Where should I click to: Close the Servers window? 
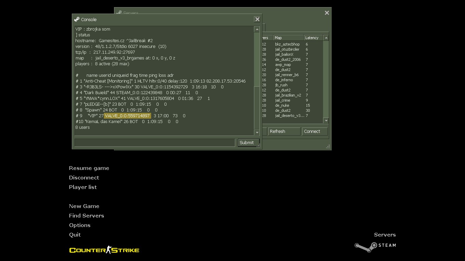(x=327, y=13)
